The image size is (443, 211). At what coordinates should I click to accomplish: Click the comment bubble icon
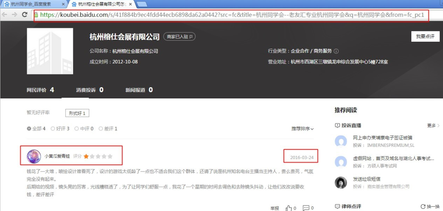pos(306,208)
